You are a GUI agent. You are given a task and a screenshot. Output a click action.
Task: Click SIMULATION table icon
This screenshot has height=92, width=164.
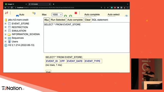click(9, 31)
